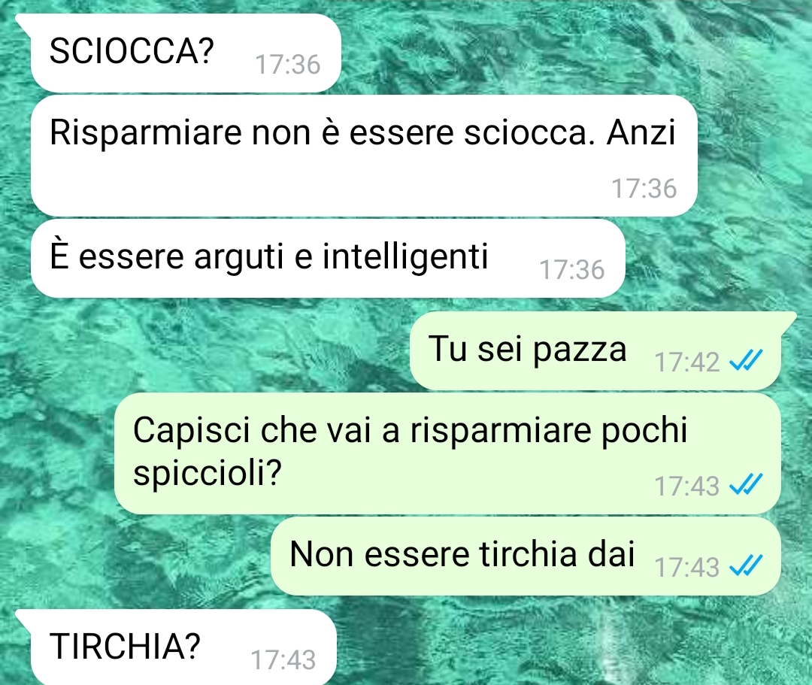Screen dimensions: 812x685
Task: Tap the 17:43 time on 'spiccioli?' message
Action: coord(687,486)
